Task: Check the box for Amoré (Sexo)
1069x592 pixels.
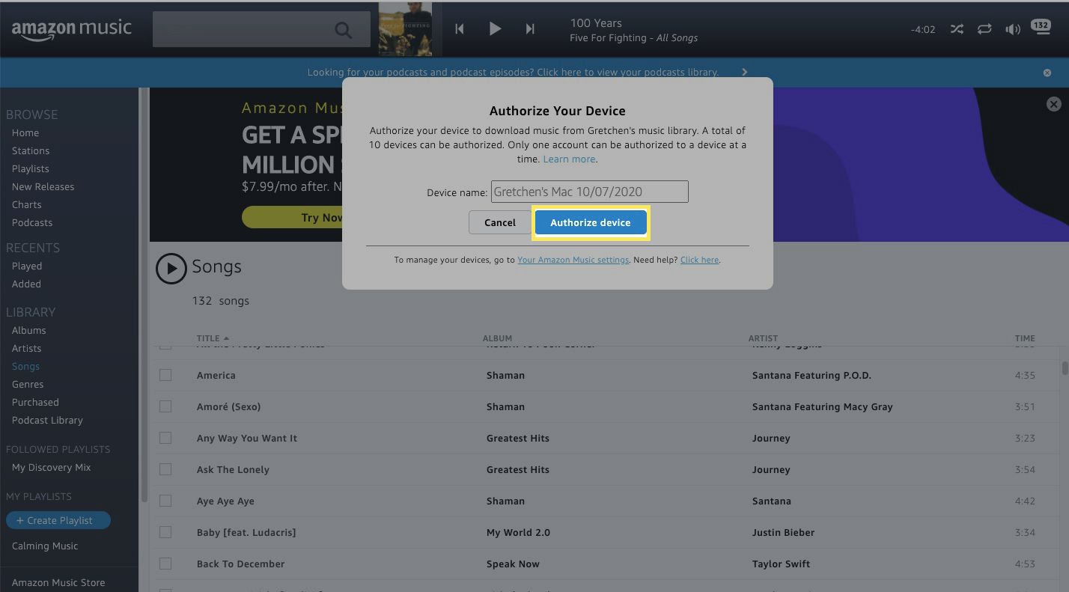Action: (x=165, y=406)
